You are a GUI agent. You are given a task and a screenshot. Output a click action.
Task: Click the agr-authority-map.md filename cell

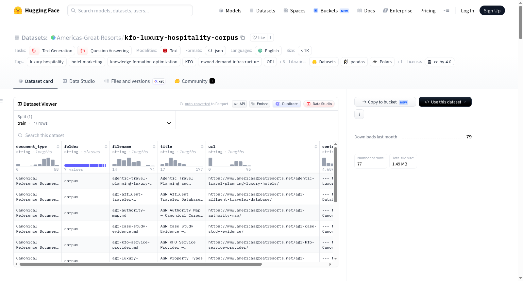click(134, 213)
